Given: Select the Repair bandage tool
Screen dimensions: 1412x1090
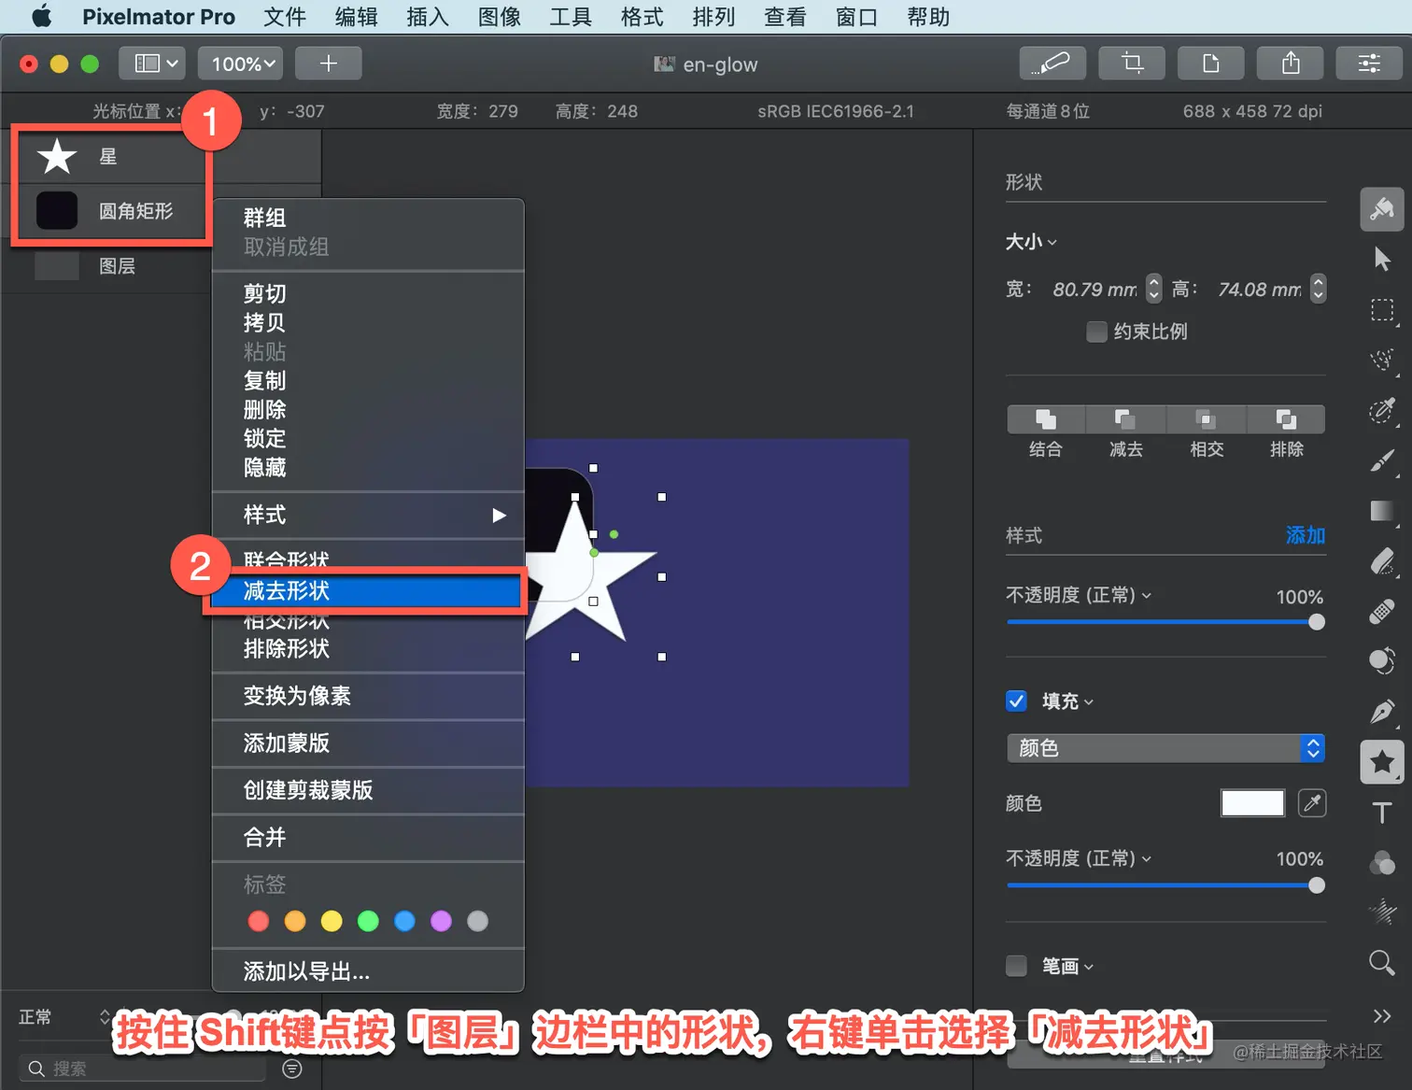Looking at the screenshot, I should pyautogui.click(x=1382, y=612).
